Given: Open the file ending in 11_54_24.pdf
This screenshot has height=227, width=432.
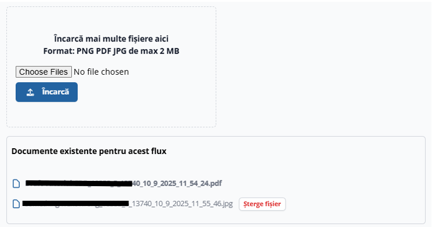Looking at the screenshot, I should pyautogui.click(x=123, y=183).
